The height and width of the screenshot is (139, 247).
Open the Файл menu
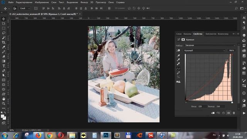11,2
